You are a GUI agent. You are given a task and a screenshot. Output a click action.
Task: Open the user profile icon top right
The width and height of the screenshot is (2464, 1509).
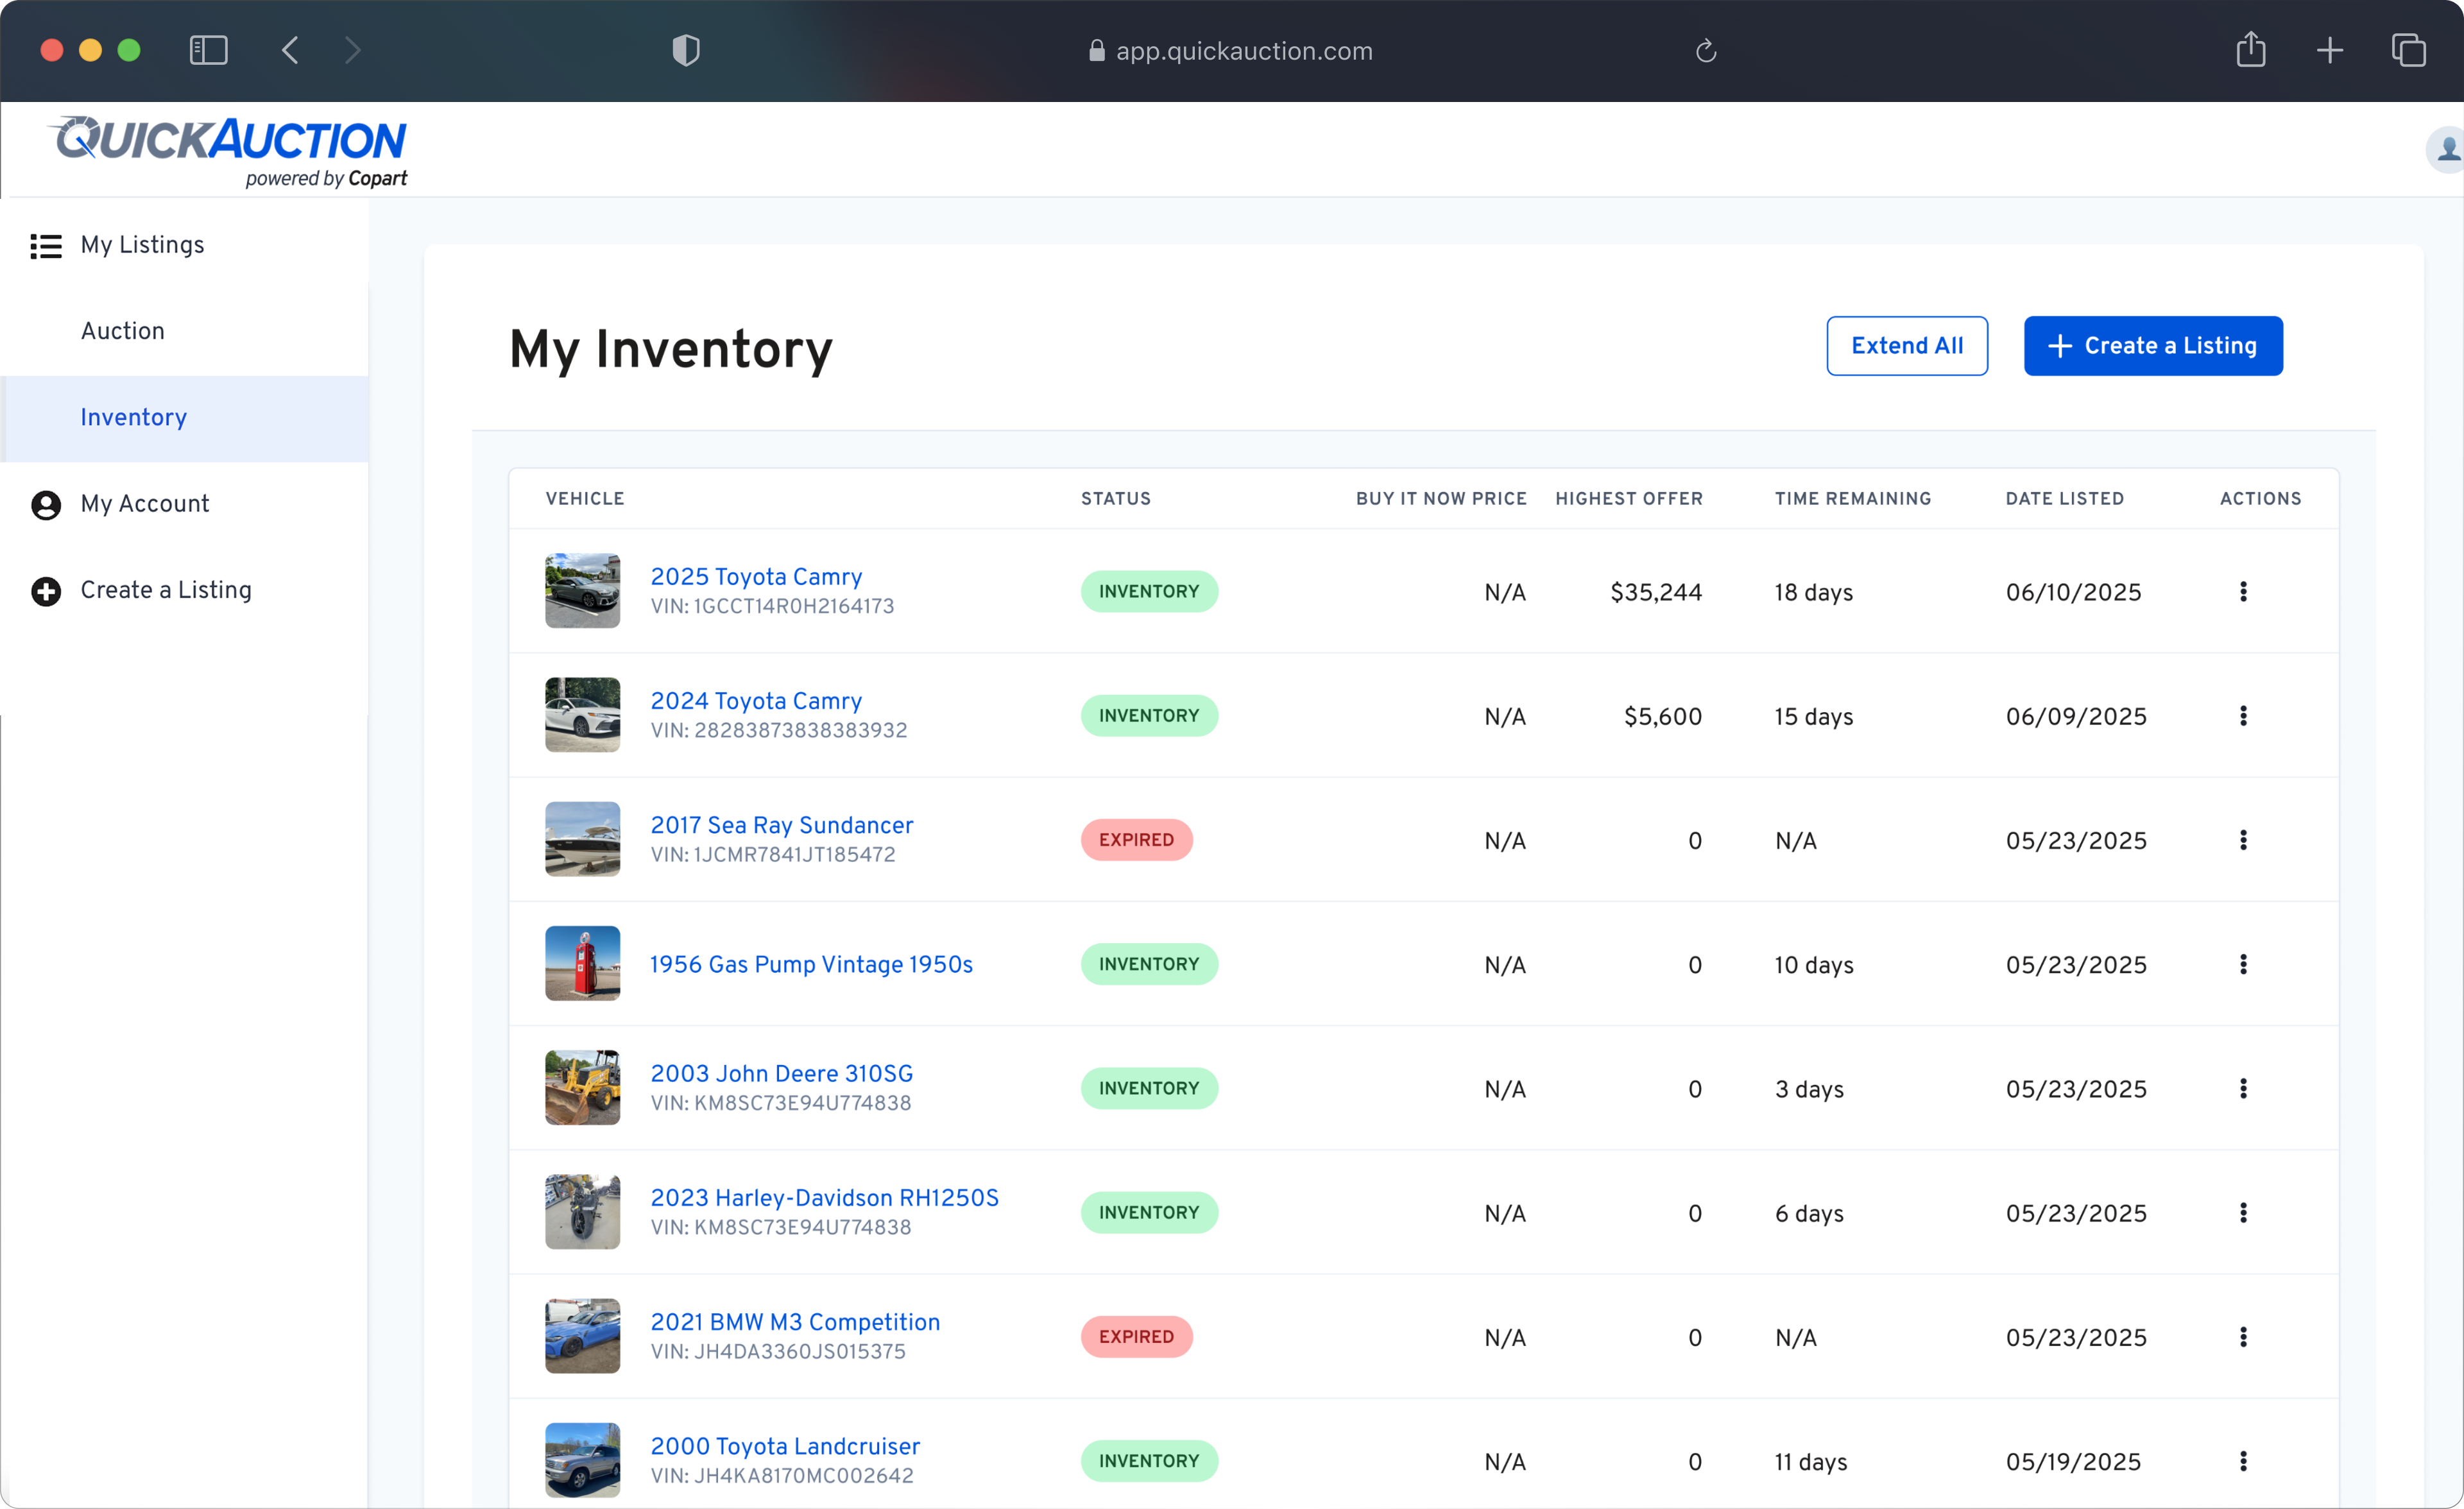2446,149
